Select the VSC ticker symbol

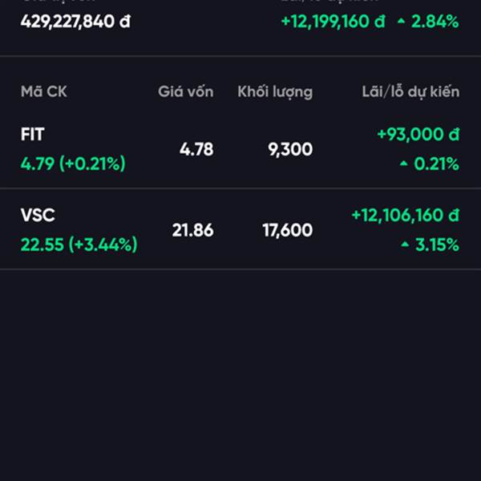38,215
